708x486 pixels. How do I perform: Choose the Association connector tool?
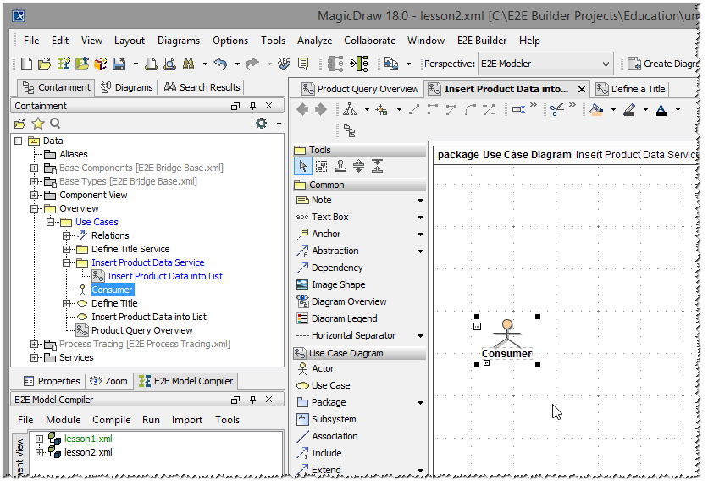pos(334,436)
